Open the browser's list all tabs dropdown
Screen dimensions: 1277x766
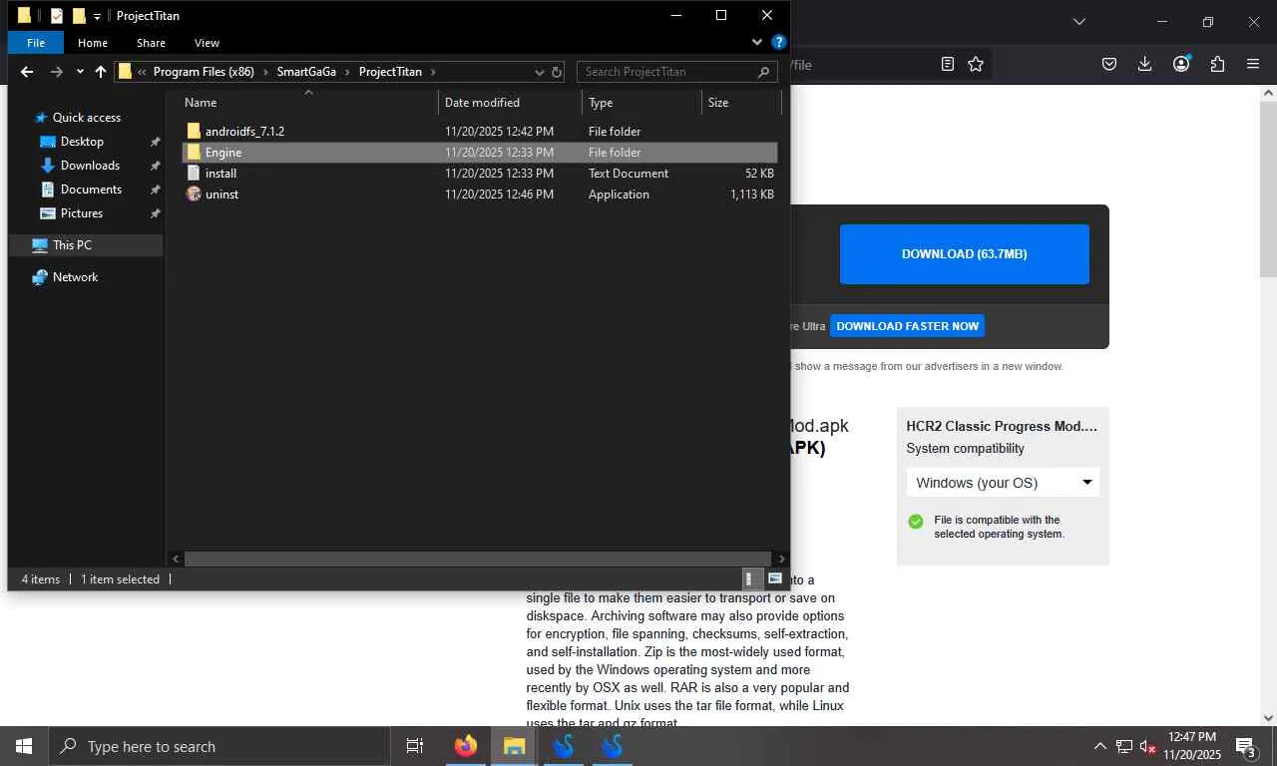click(x=1078, y=22)
